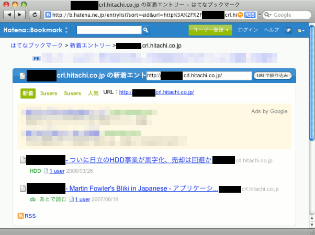
Task: Select the 人気 tab
Action: tap(93, 93)
